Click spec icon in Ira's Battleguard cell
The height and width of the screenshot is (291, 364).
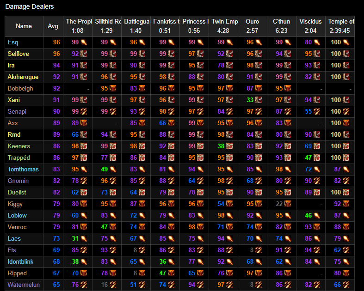coord(142,66)
